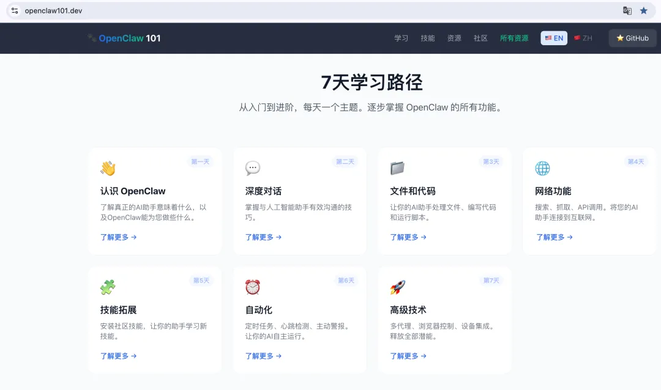Click the 第一天 badge
Image resolution: width=661 pixels, height=390 pixels.
tap(200, 162)
